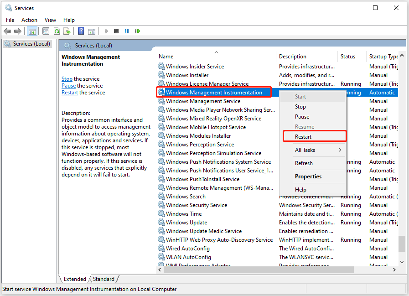Click the Export List toolbar icon

tap(67, 31)
